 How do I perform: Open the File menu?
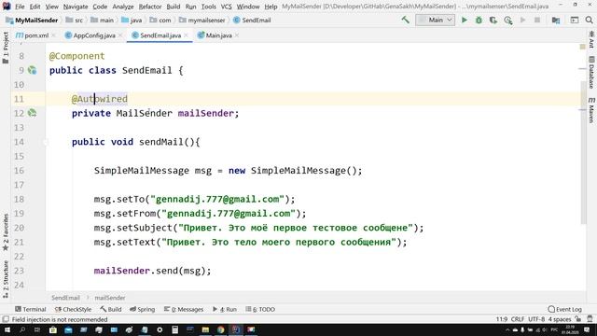click(x=20, y=7)
